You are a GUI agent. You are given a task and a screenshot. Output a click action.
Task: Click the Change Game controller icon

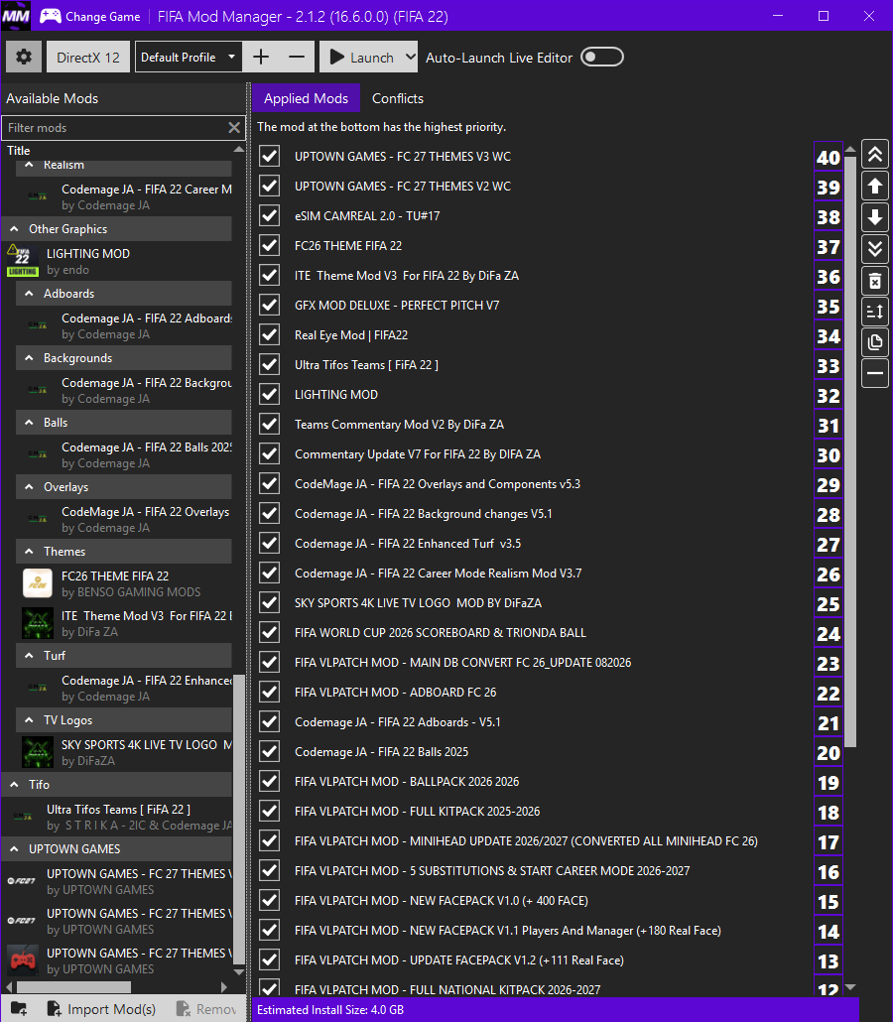tap(51, 16)
